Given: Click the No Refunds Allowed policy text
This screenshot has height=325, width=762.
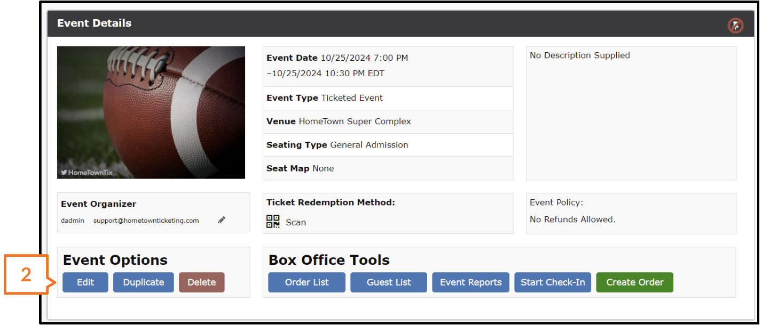Looking at the screenshot, I should pos(572,220).
